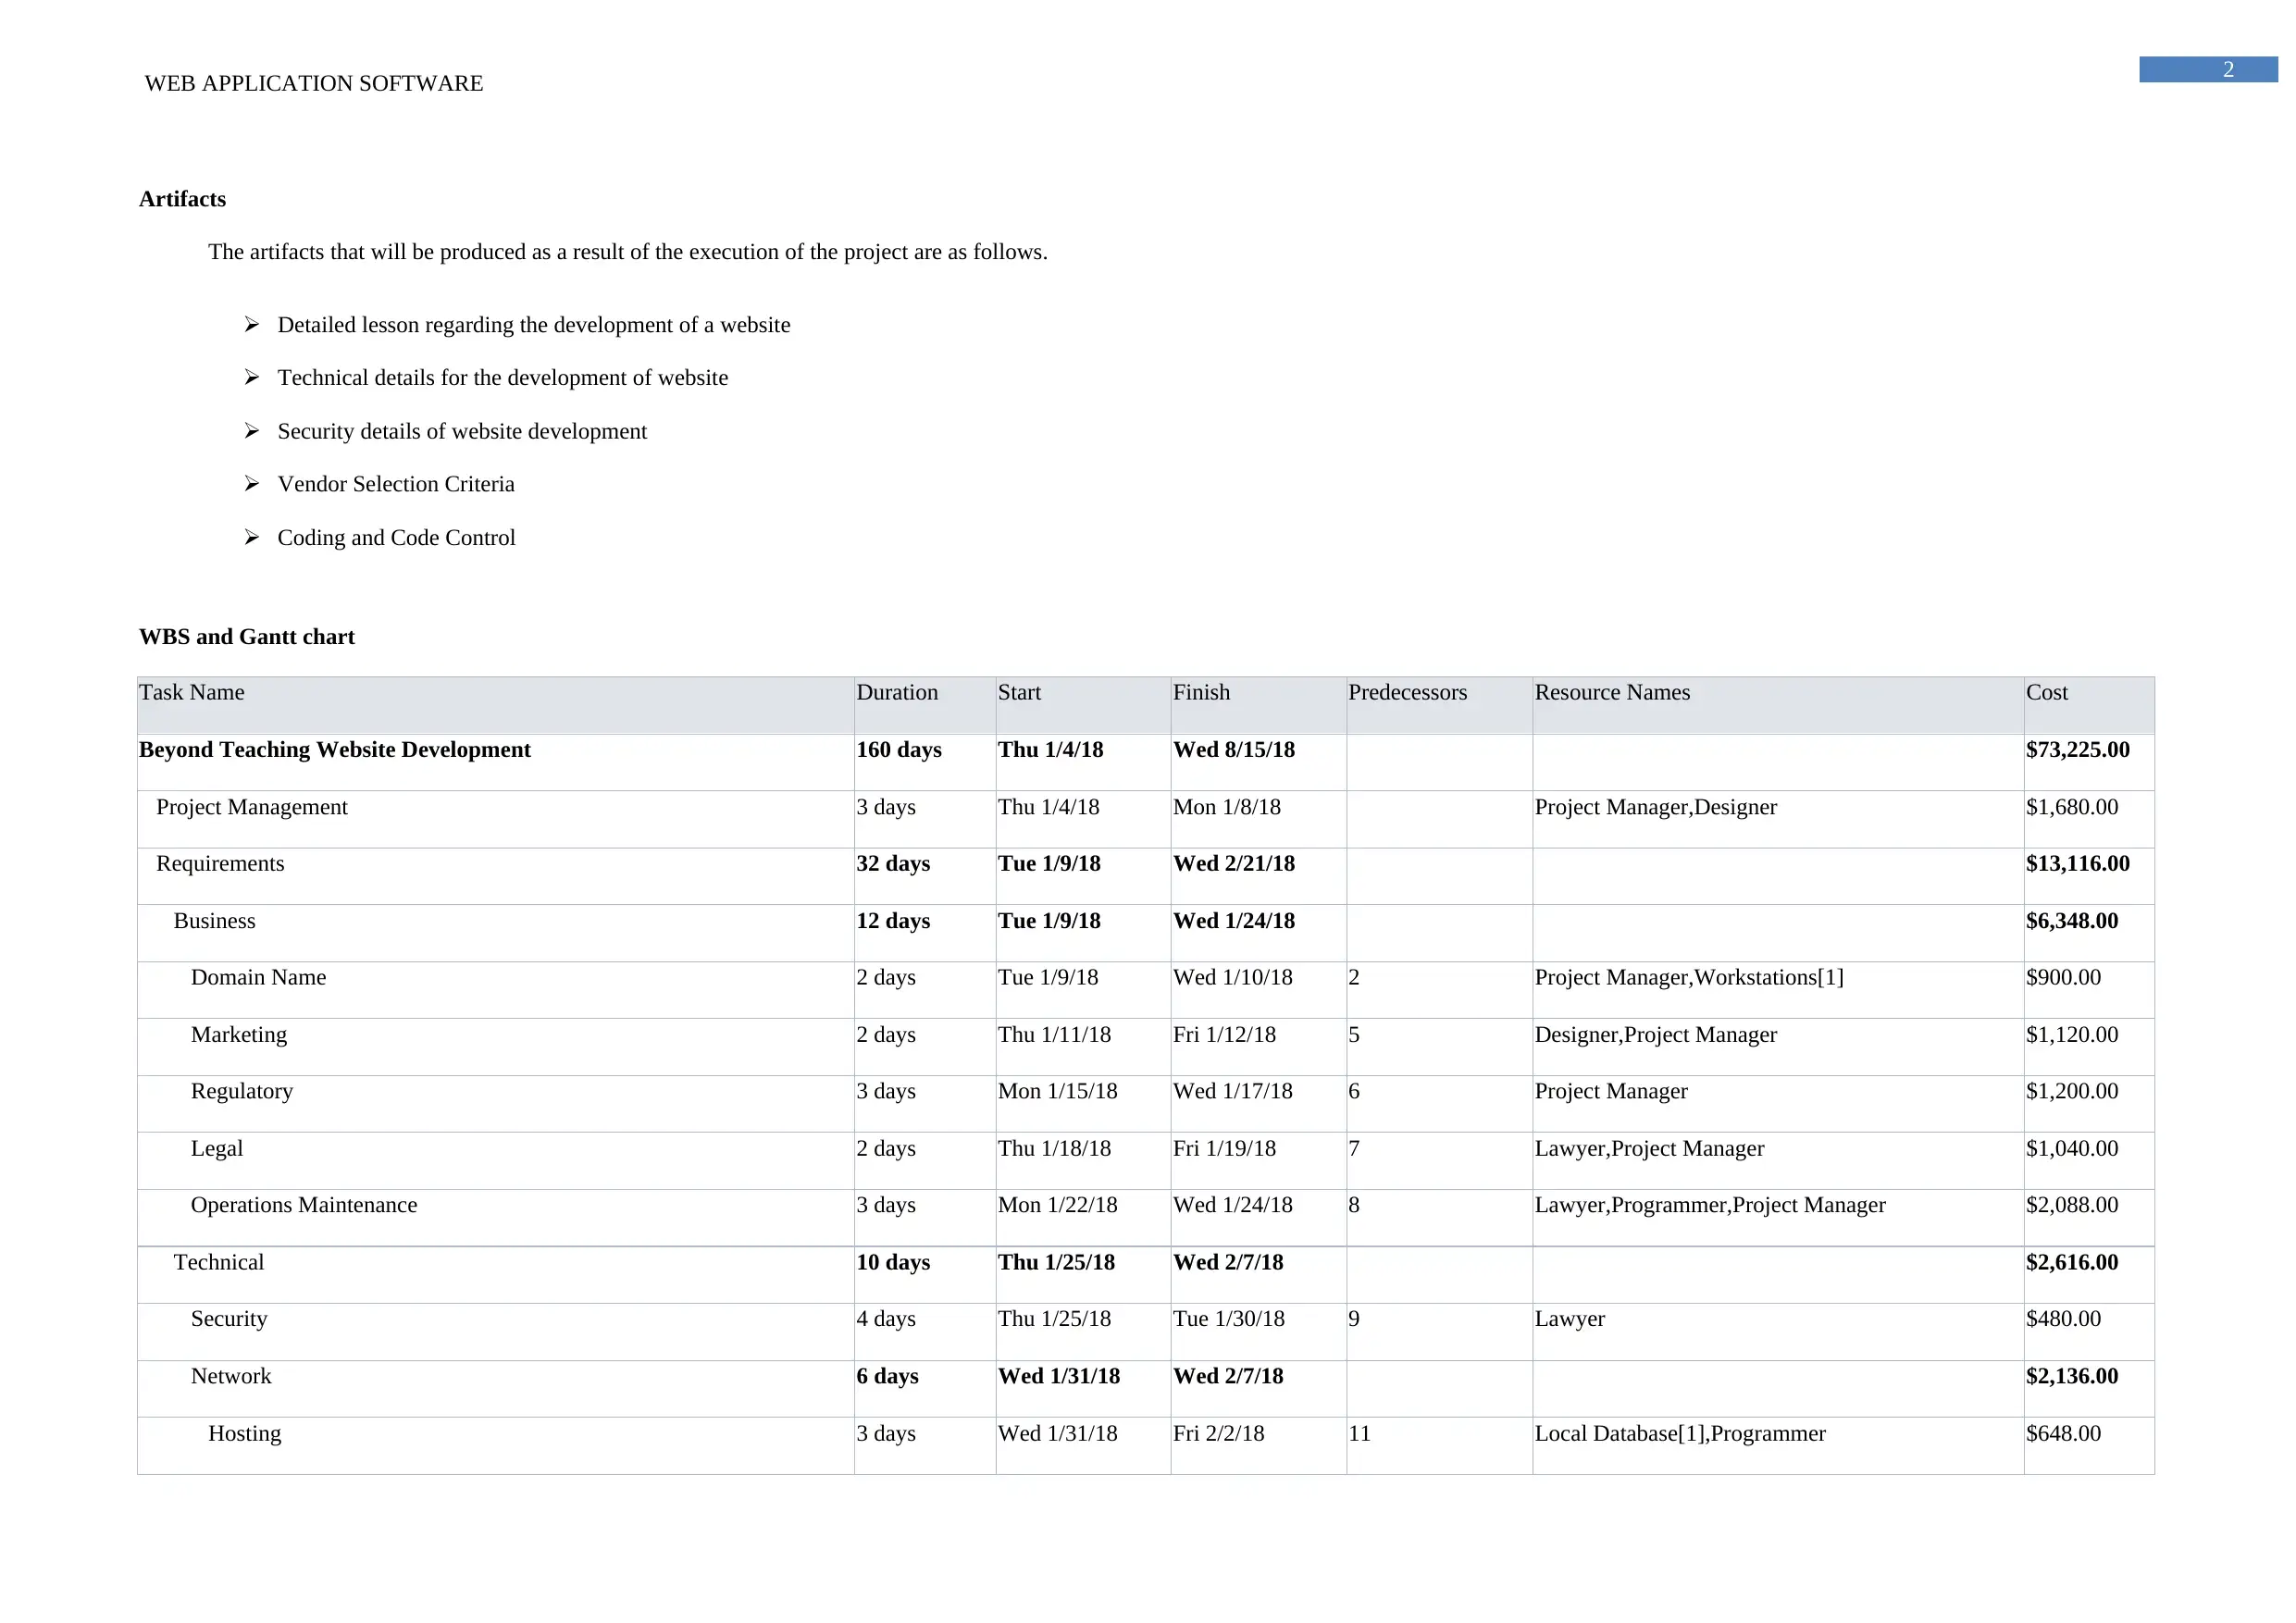Image resolution: width=2296 pixels, height=1623 pixels.
Task: Click the 'Technical details for the development' bullet
Action: (x=502, y=378)
